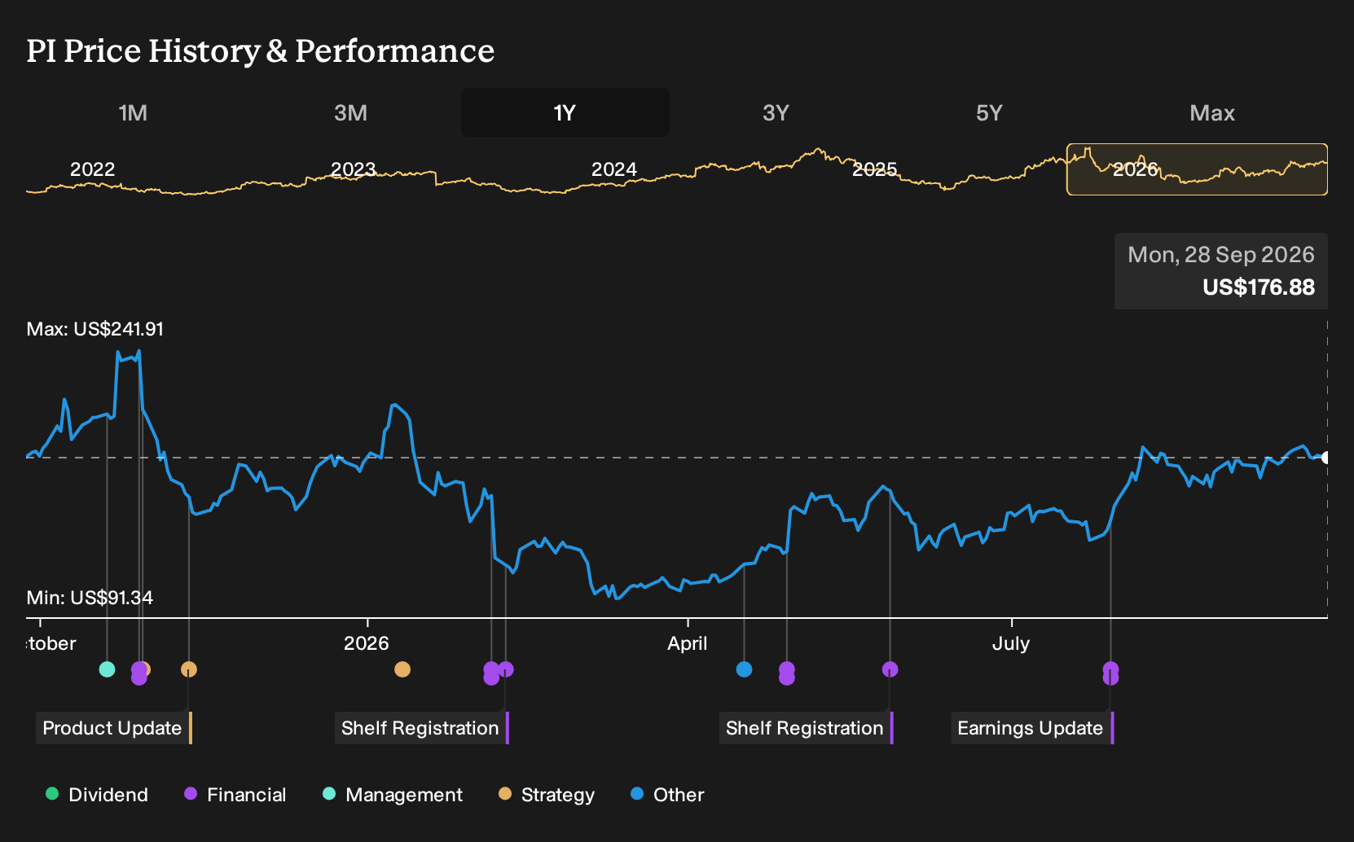Click the white end-of-line price point marker
Viewport: 1354px width, 842px height.
[x=1325, y=458]
